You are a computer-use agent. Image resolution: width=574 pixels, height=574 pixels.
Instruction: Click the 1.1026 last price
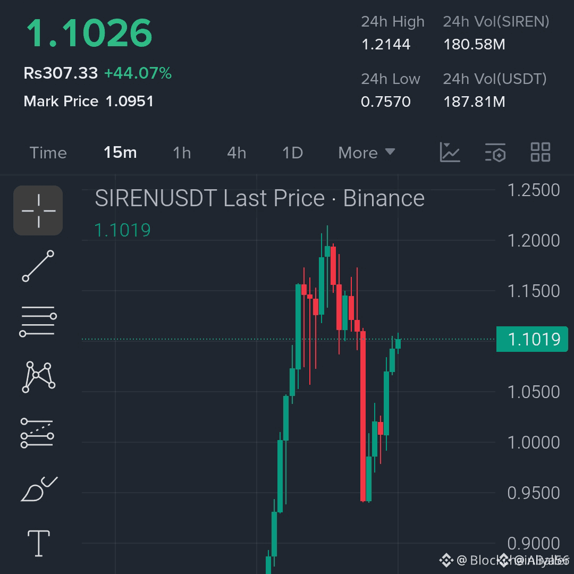tap(89, 33)
